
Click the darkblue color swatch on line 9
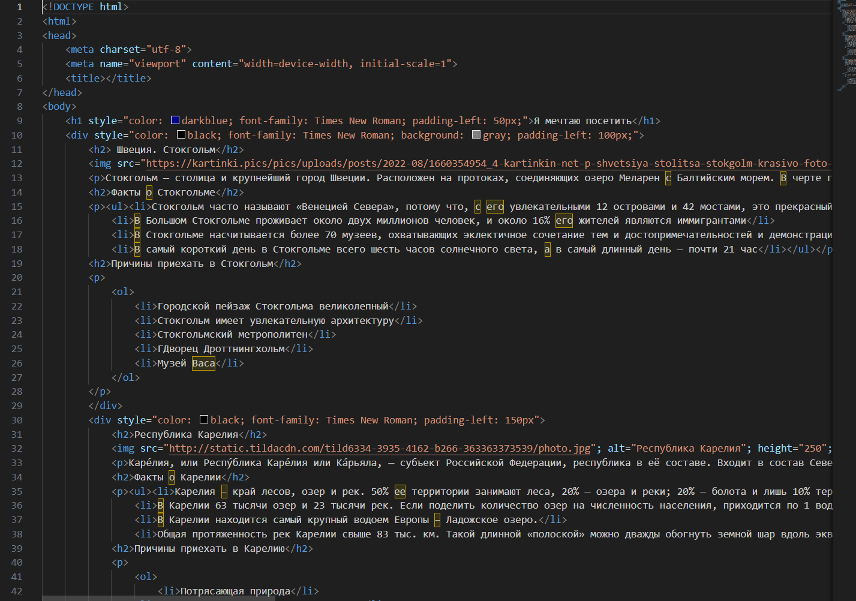point(175,121)
